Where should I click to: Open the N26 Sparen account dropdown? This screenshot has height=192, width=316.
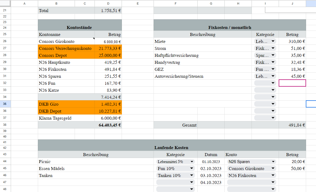(x=252, y=162)
